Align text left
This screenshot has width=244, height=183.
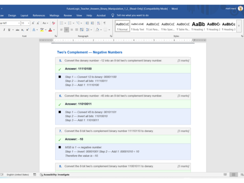[61, 30]
